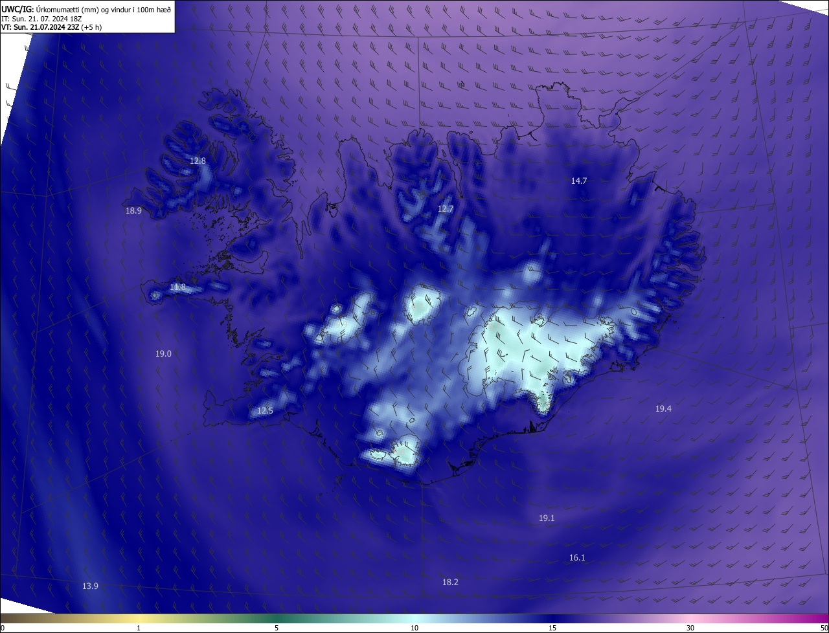Viewport: 829px width, 633px height.
Task: Click the 16.1 value in the southern ocean
Action: click(x=577, y=557)
